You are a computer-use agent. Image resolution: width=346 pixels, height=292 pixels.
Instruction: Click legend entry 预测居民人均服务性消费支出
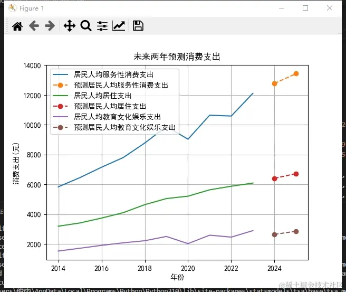[121, 85]
